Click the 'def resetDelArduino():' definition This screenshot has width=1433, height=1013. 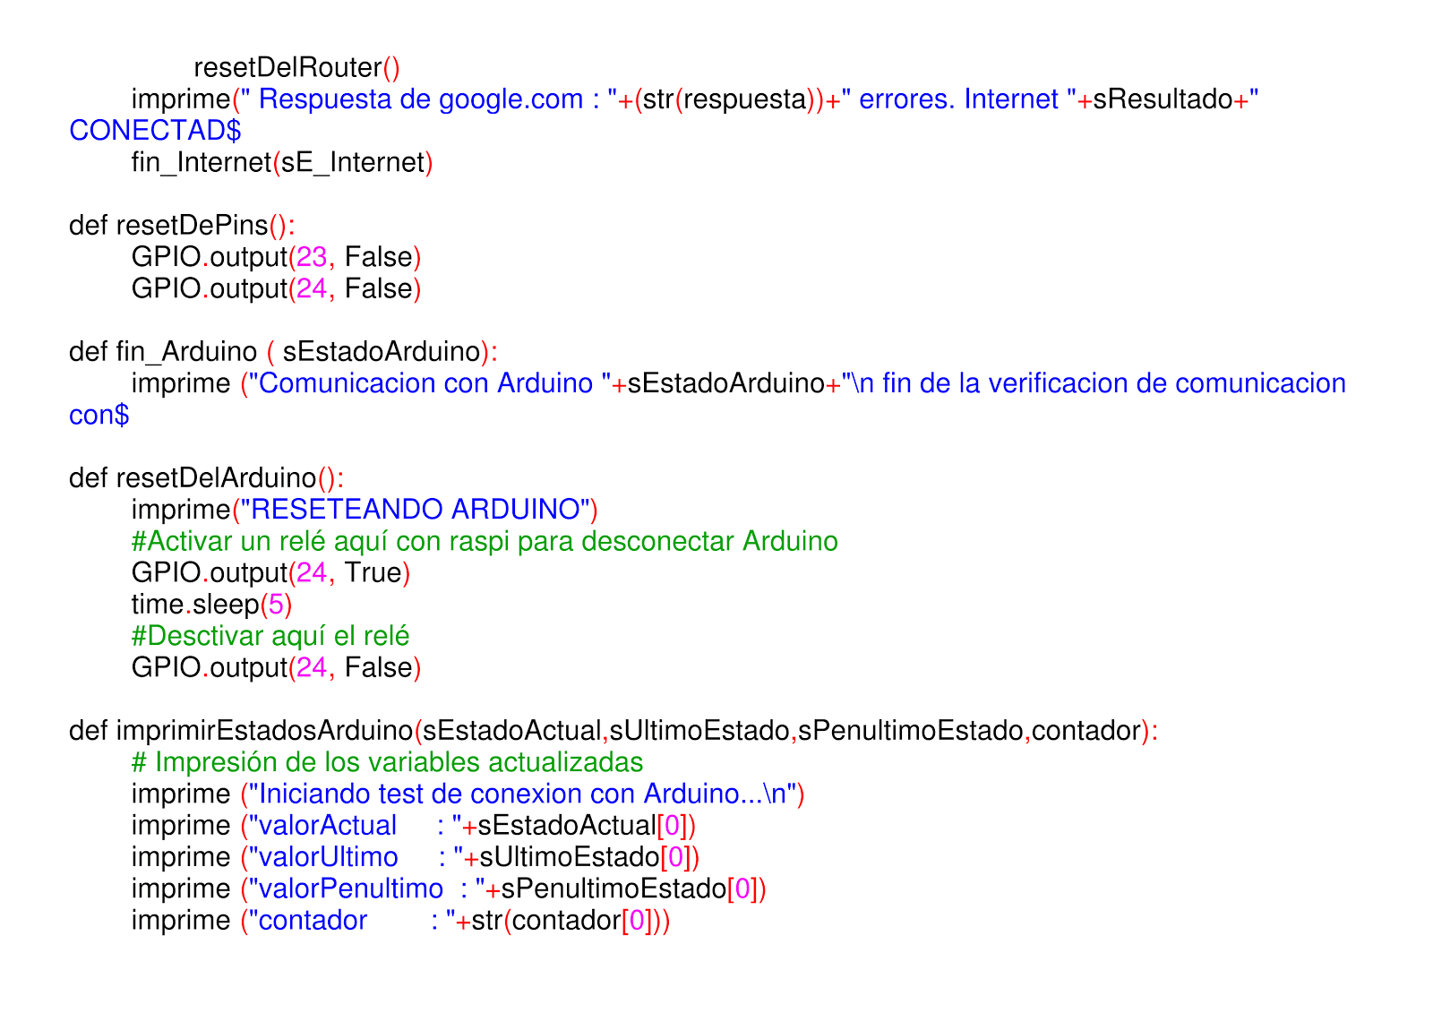click(x=206, y=478)
